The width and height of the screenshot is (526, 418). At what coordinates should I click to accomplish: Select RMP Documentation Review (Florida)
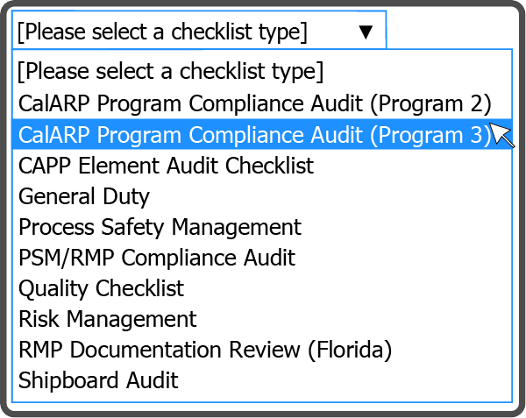tap(205, 350)
